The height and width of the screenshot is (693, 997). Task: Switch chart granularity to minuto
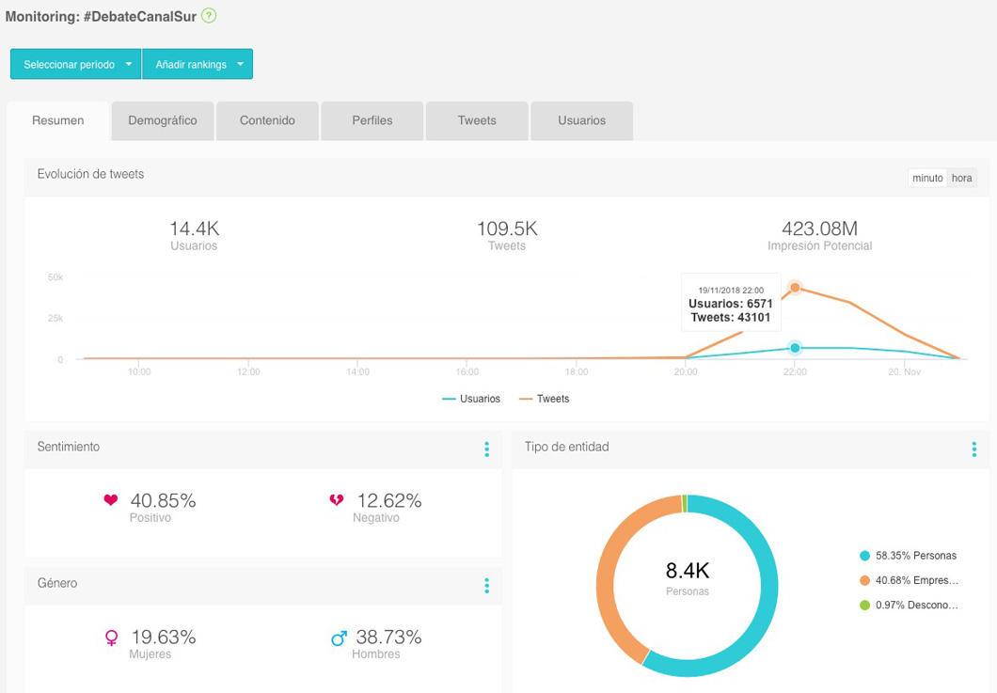[x=926, y=178]
